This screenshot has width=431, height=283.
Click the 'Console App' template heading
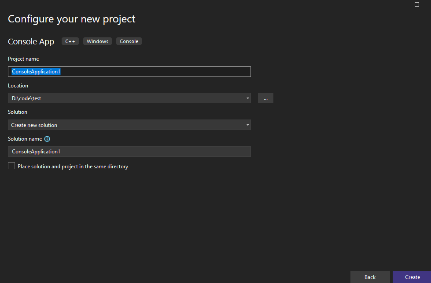[x=31, y=42]
